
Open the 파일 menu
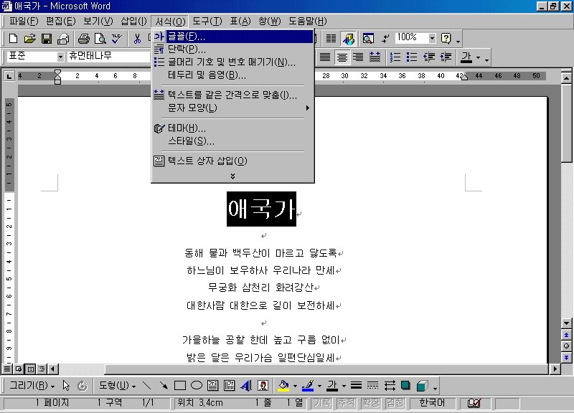point(24,22)
